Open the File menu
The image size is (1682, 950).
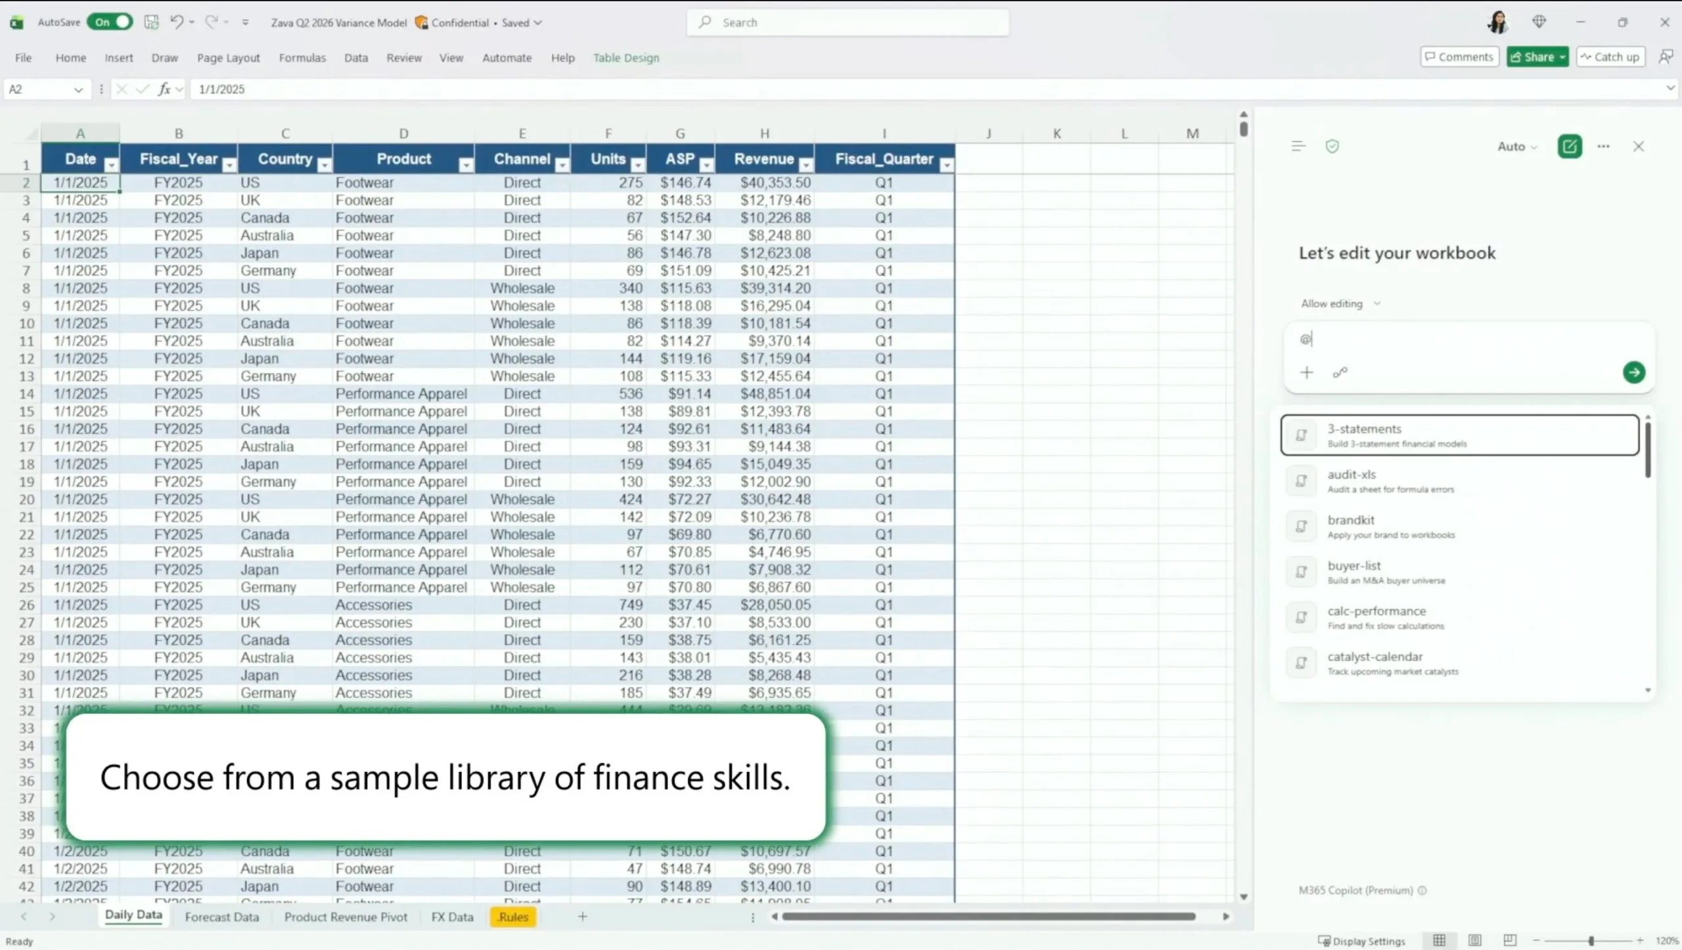[23, 58]
